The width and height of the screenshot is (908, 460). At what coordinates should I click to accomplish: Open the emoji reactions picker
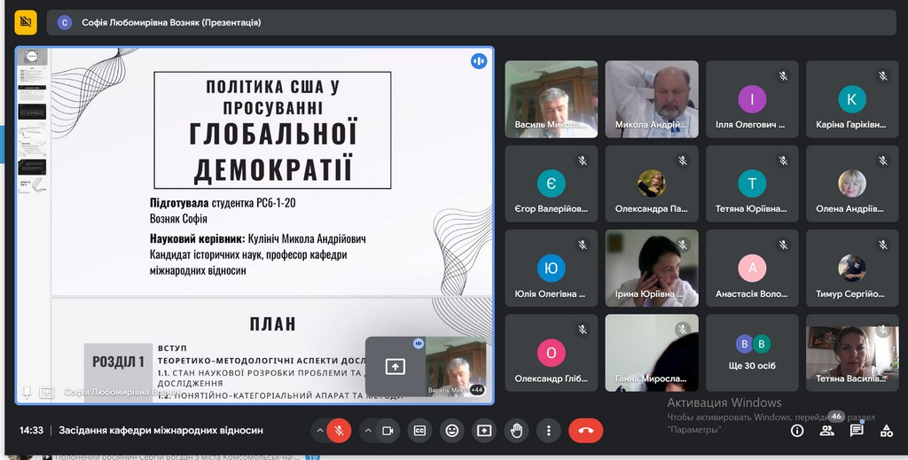click(x=452, y=431)
